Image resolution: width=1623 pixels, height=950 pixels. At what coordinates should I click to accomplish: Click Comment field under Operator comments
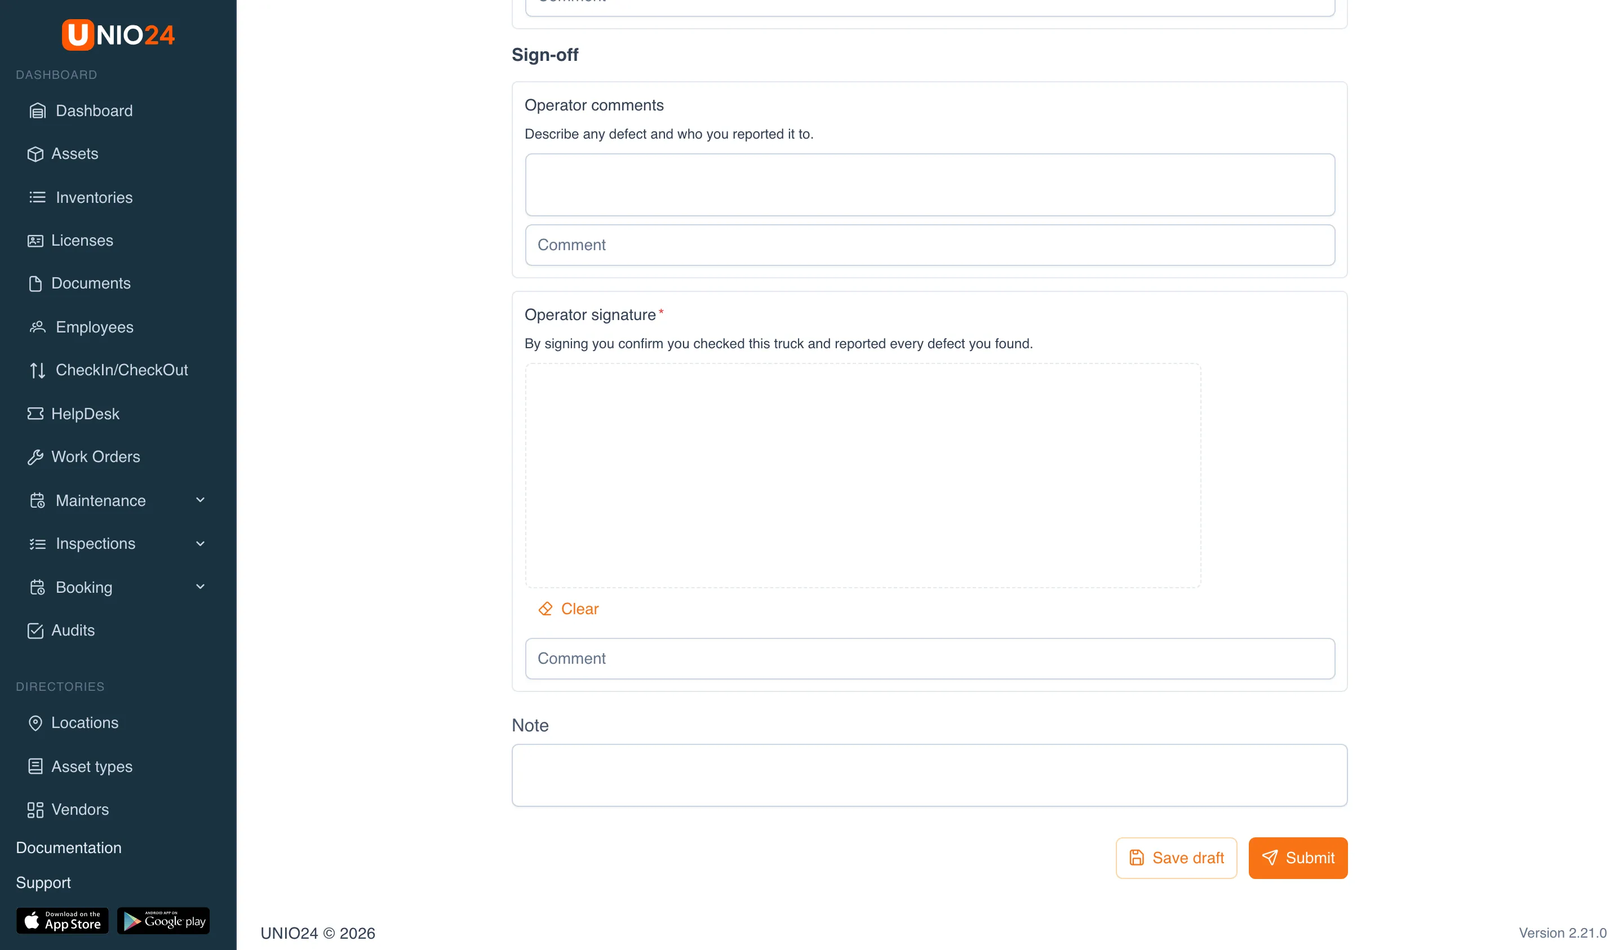(929, 245)
